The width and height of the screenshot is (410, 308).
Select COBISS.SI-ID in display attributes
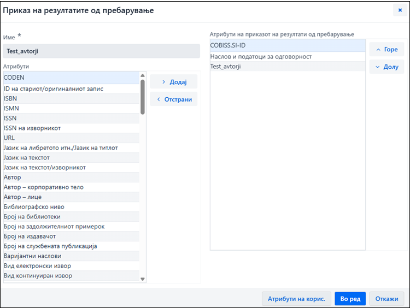pyautogui.click(x=288, y=45)
